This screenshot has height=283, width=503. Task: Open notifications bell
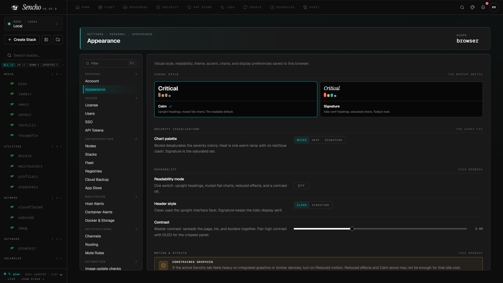(x=483, y=7)
